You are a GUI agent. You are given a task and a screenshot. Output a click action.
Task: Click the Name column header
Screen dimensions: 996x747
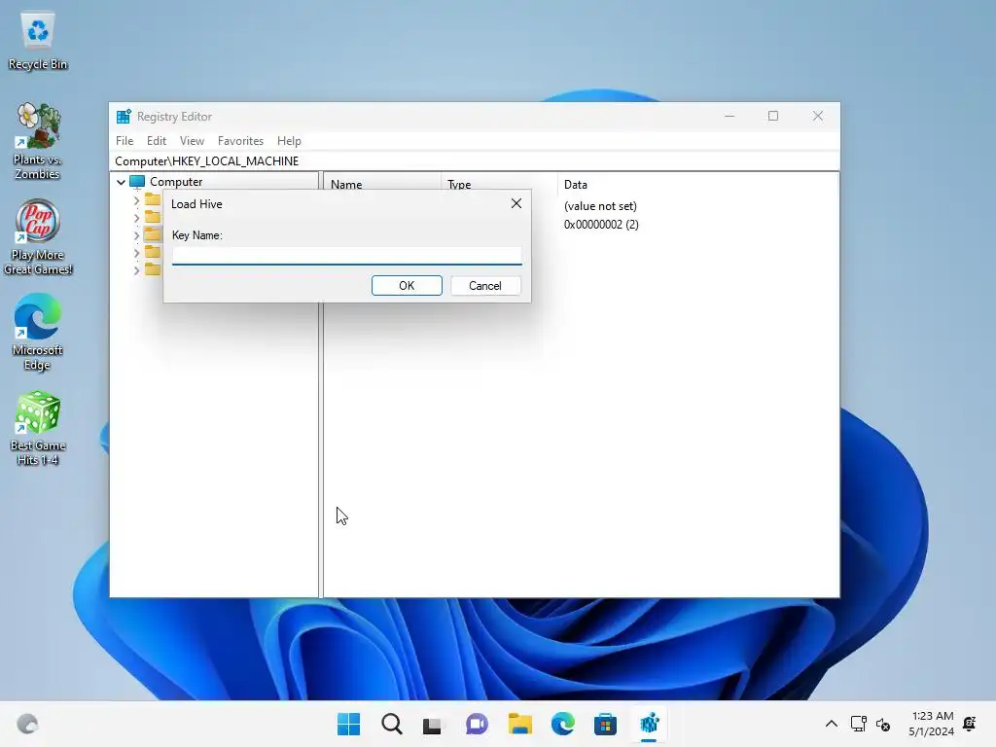click(x=346, y=184)
